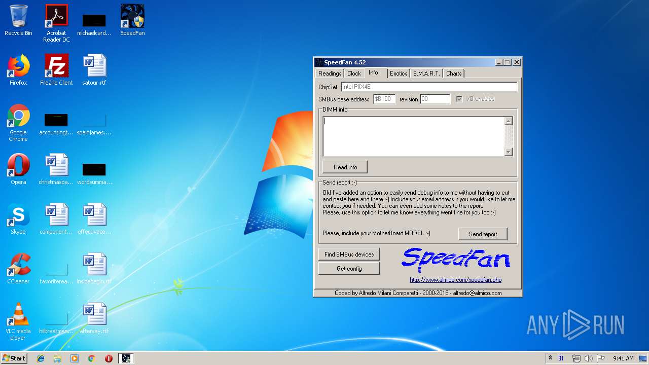Click the revision field
This screenshot has height=365, width=649.
[x=435, y=99]
